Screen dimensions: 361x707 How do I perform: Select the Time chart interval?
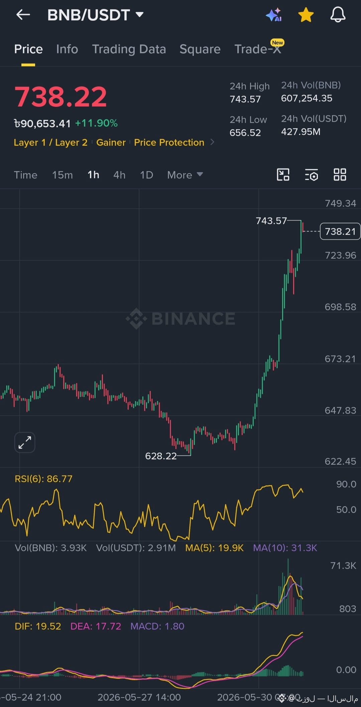pos(25,175)
